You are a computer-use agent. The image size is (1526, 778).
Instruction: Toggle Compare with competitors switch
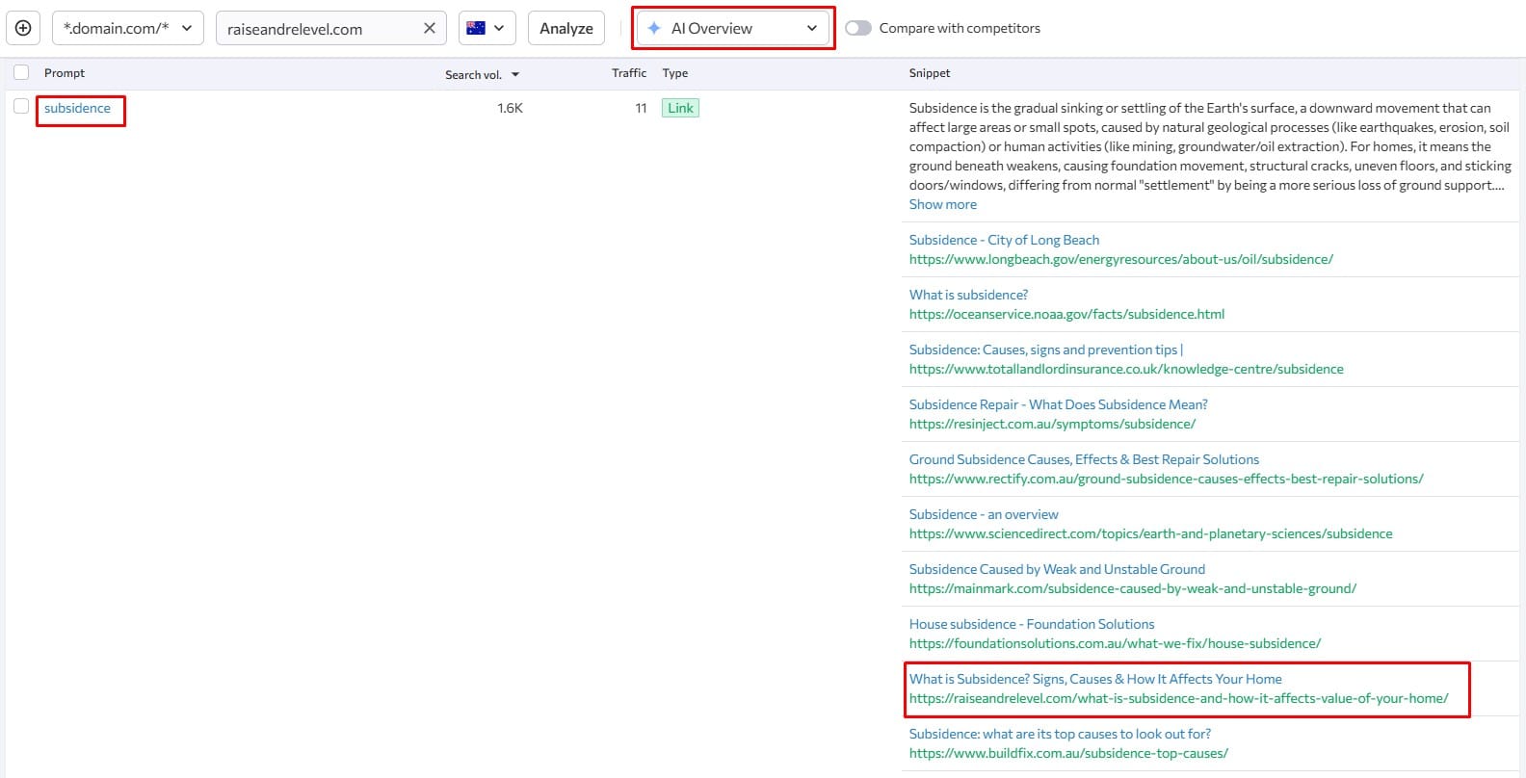tap(857, 28)
